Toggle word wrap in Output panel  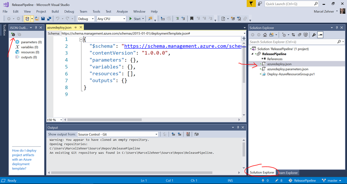(196, 134)
